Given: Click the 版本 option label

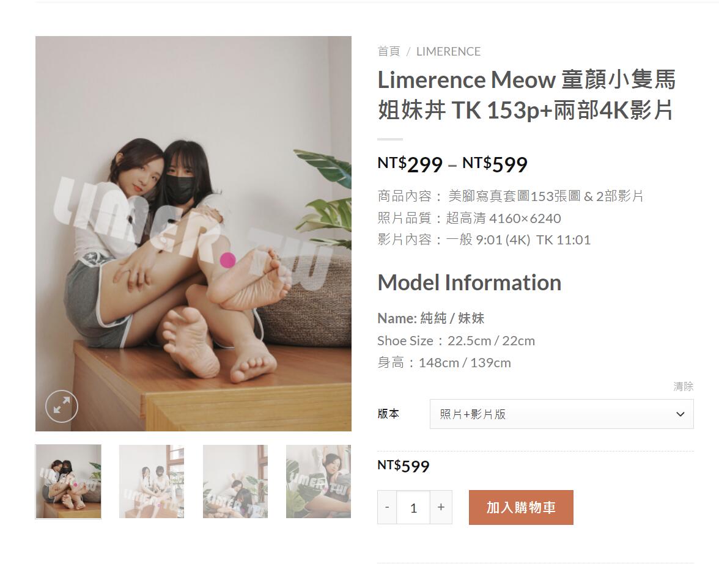Looking at the screenshot, I should 388,414.
